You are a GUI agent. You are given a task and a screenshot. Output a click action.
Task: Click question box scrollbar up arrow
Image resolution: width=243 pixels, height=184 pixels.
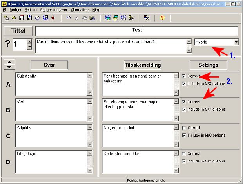click(x=189, y=41)
